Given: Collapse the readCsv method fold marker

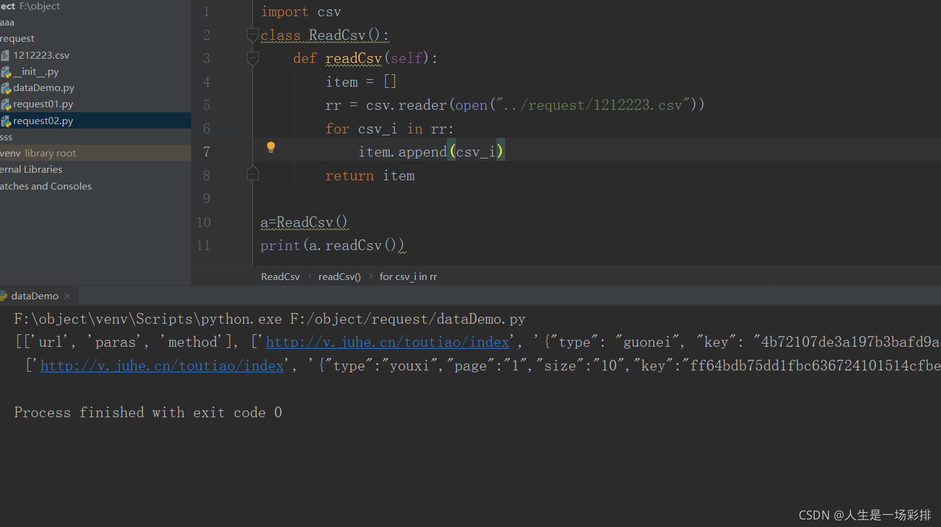Looking at the screenshot, I should (x=253, y=58).
